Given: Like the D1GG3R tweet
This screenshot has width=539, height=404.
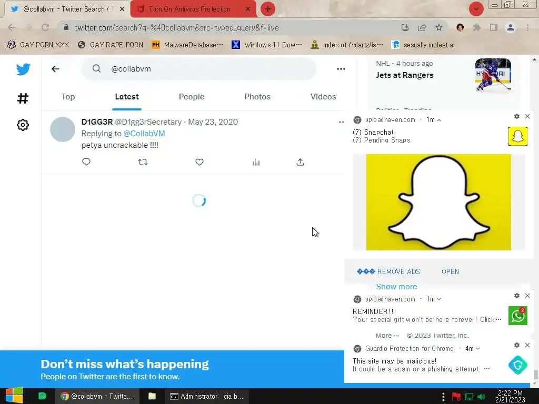Looking at the screenshot, I should [x=199, y=162].
